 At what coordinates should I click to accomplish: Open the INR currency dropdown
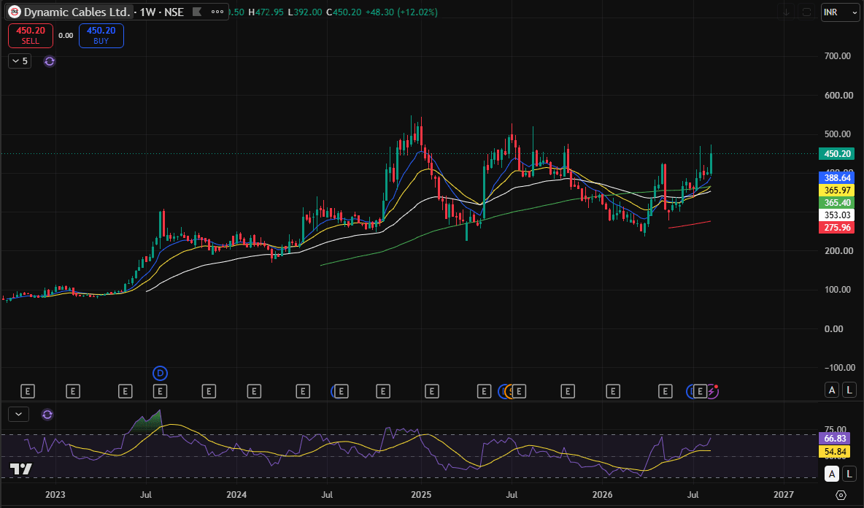coord(840,12)
